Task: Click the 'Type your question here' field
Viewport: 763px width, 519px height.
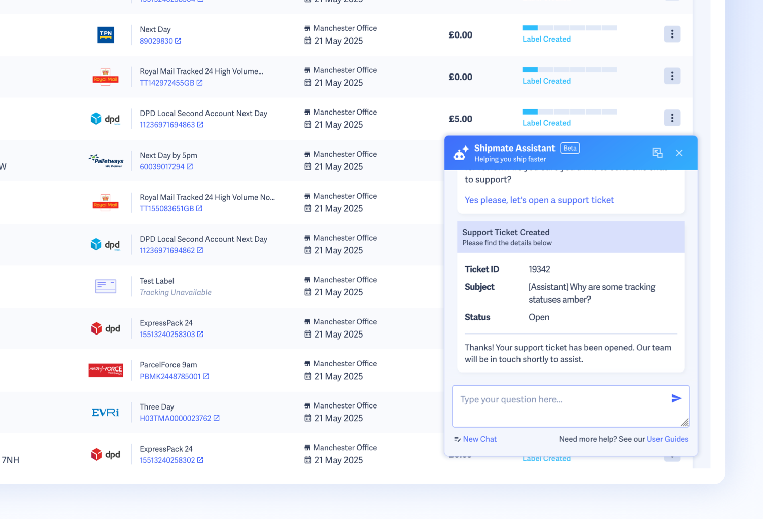Action: [x=571, y=406]
